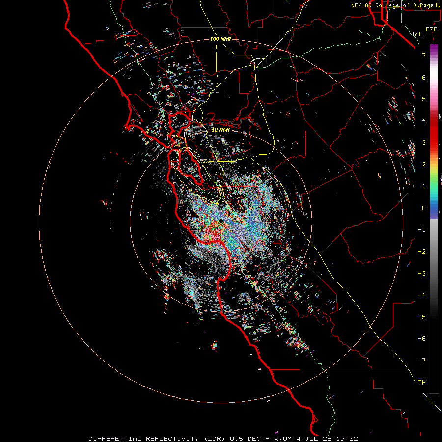Click the DZD product label above the color scale

click(x=431, y=29)
